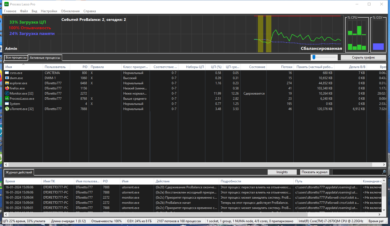Click the 'Admin' label on the graph
390x226 pixels.
point(11,49)
